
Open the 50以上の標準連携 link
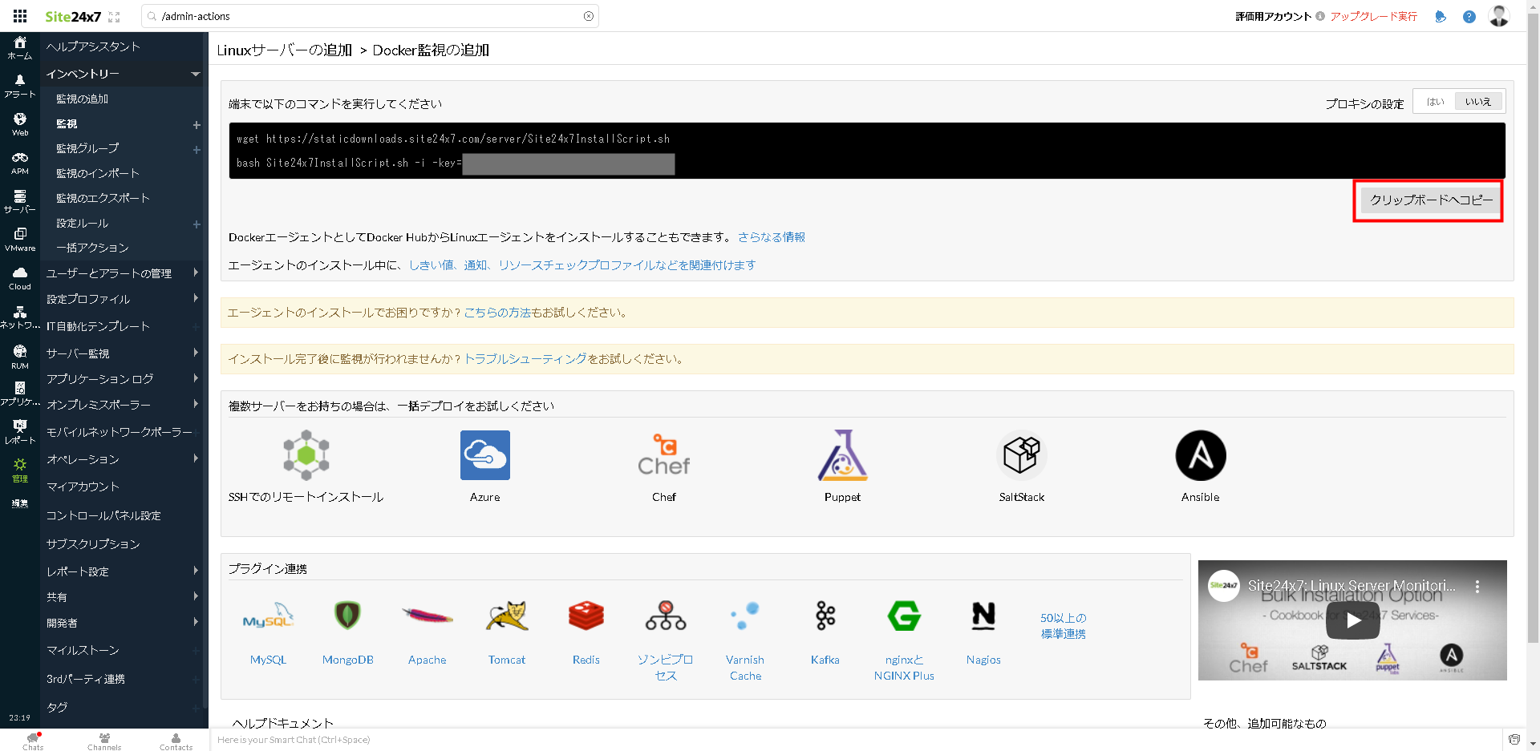point(1064,626)
